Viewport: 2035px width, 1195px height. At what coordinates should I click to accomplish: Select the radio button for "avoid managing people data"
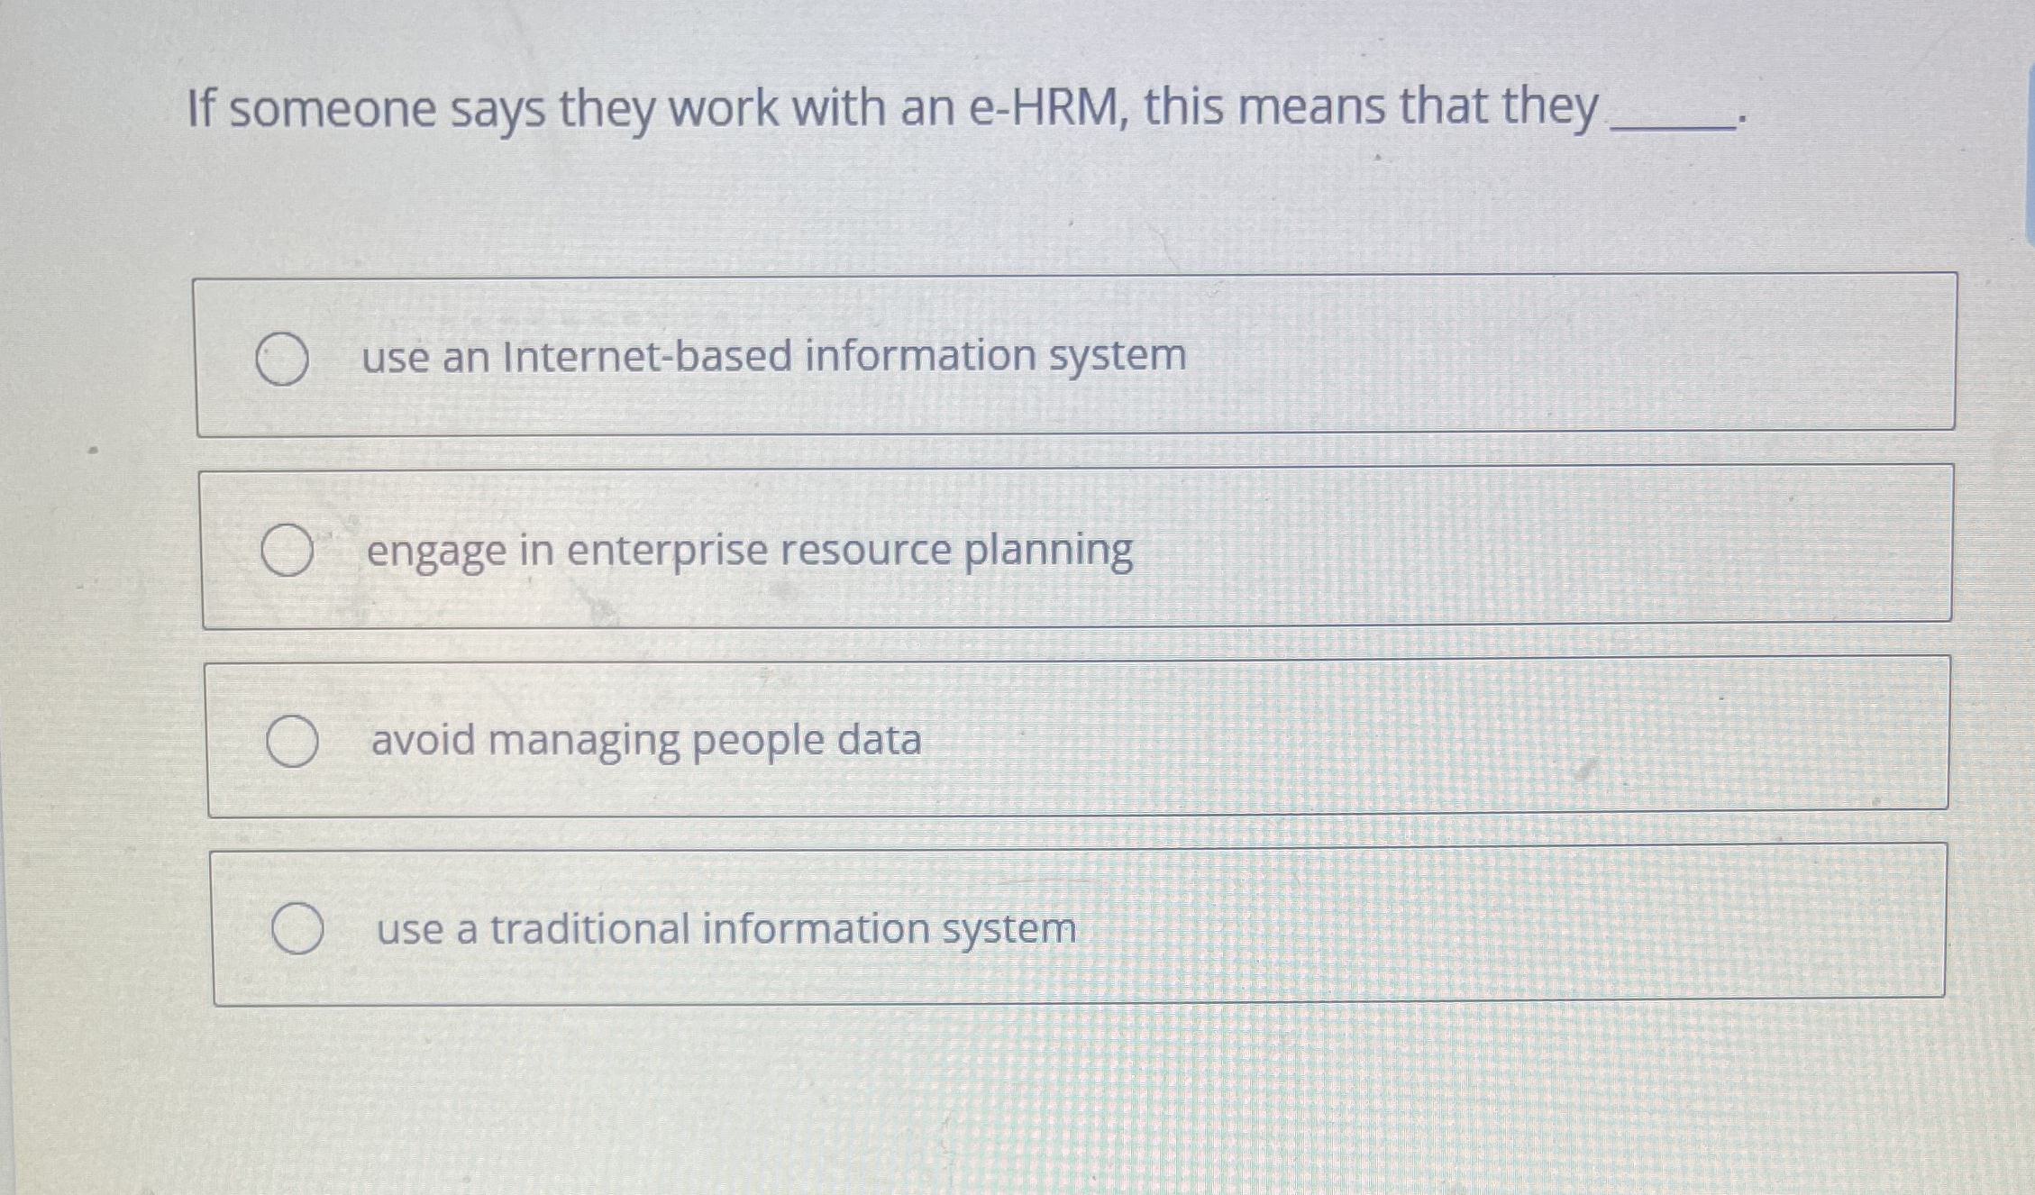pyautogui.click(x=294, y=742)
